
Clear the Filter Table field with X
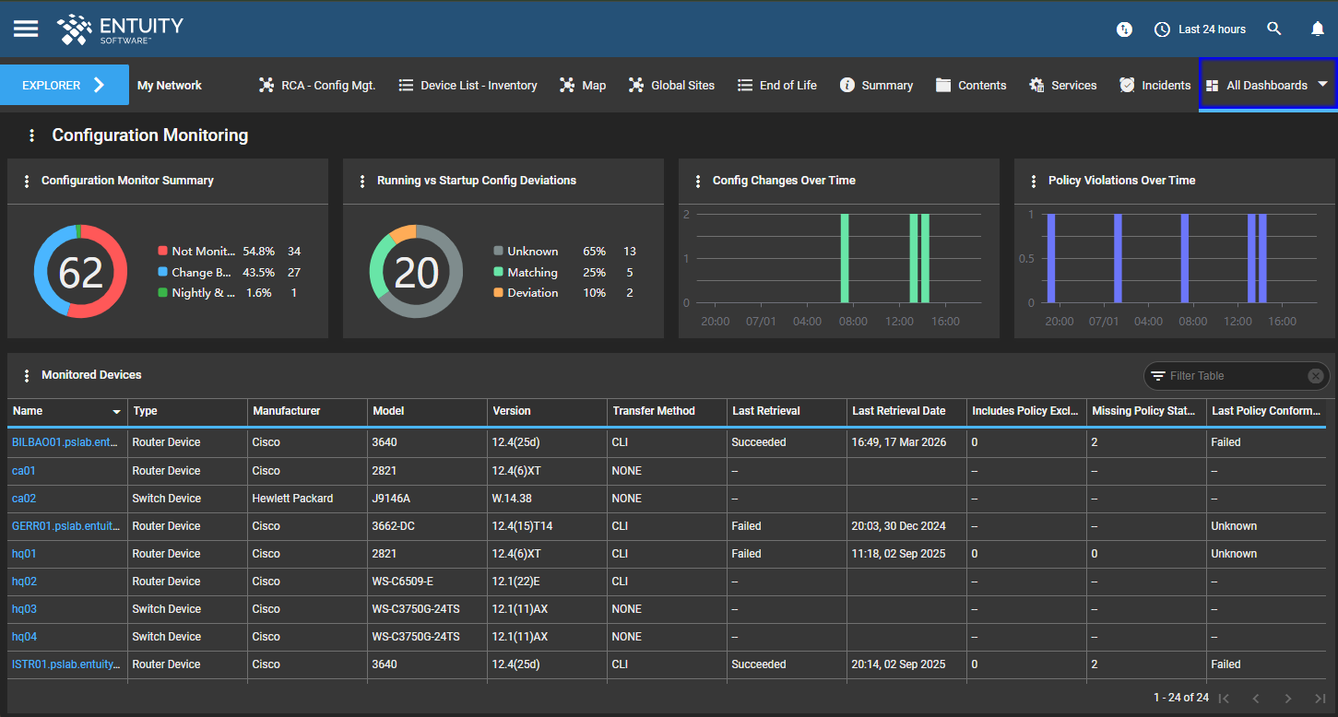pyautogui.click(x=1316, y=376)
